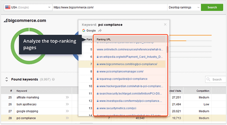Click the Keyword column header

22,91
